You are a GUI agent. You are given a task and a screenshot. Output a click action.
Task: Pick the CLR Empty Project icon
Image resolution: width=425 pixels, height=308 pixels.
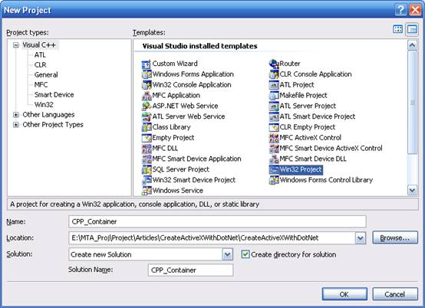[274, 127]
